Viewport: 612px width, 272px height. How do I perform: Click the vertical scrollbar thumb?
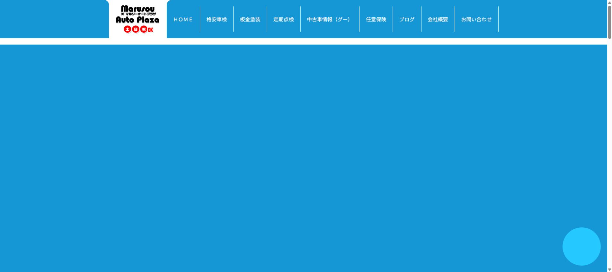tap(609, 22)
